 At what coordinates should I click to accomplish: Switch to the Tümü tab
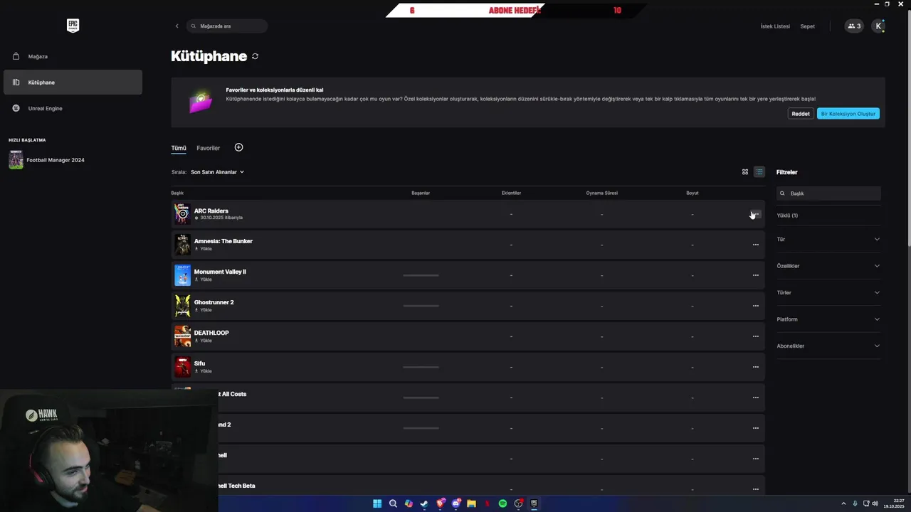pyautogui.click(x=178, y=148)
